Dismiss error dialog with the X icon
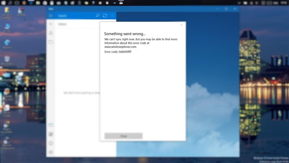The width and height of the screenshot is (289, 163). point(181,25)
